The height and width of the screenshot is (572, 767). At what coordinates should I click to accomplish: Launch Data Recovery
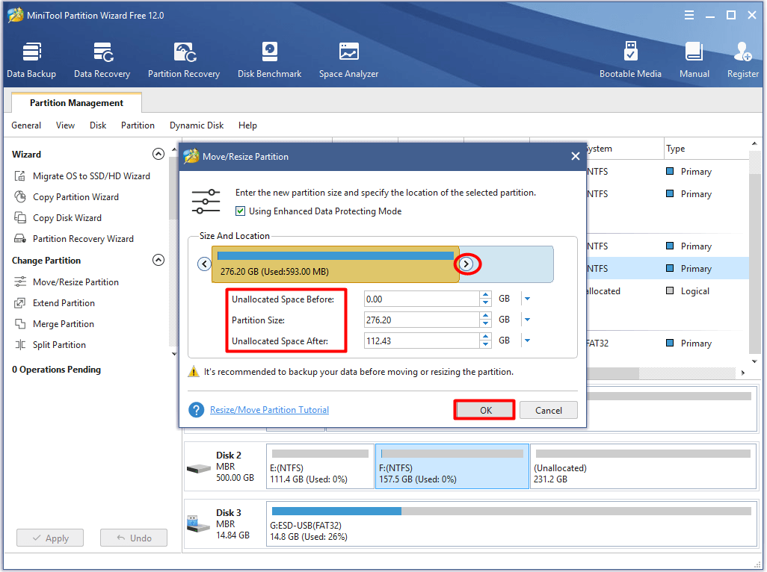102,60
